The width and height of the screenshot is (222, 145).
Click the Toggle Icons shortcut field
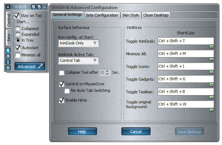(186, 66)
